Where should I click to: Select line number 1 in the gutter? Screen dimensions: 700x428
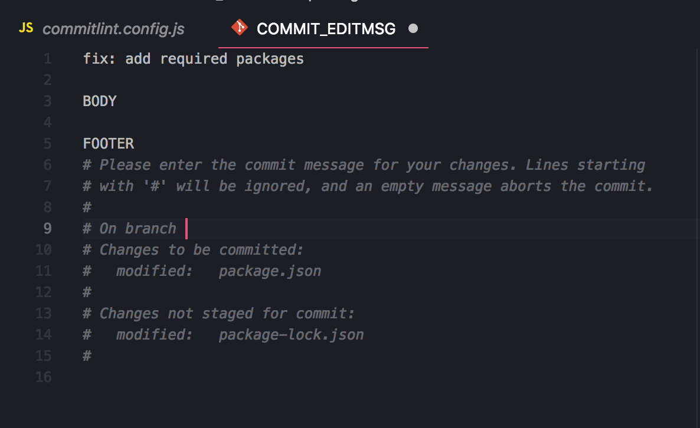tap(47, 58)
